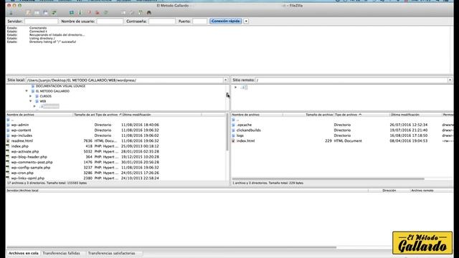The image size is (459, 258).
Task: Click the CURSOS folder icon in local tree
Action: [37, 96]
